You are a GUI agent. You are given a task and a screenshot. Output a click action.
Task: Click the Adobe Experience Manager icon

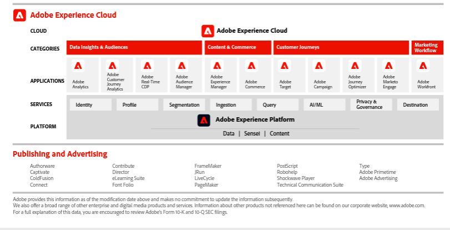(216, 66)
